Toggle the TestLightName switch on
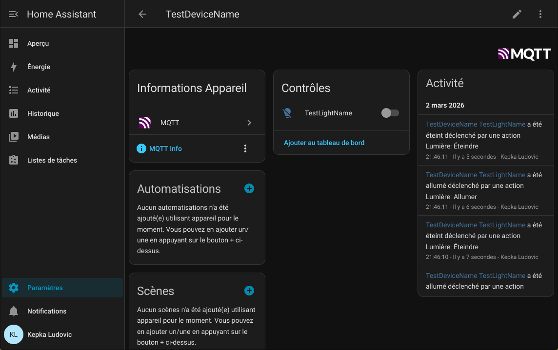The width and height of the screenshot is (558, 350). [390, 113]
